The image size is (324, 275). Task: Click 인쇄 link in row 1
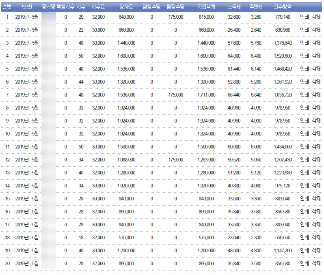[304, 17]
